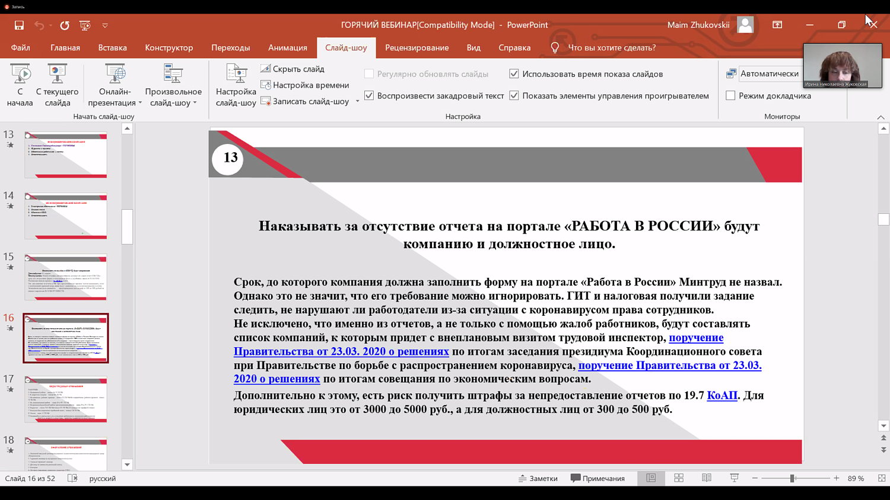This screenshot has height=500, width=890.
Task: Switch to the Главная ribbon tab
Action: click(65, 47)
